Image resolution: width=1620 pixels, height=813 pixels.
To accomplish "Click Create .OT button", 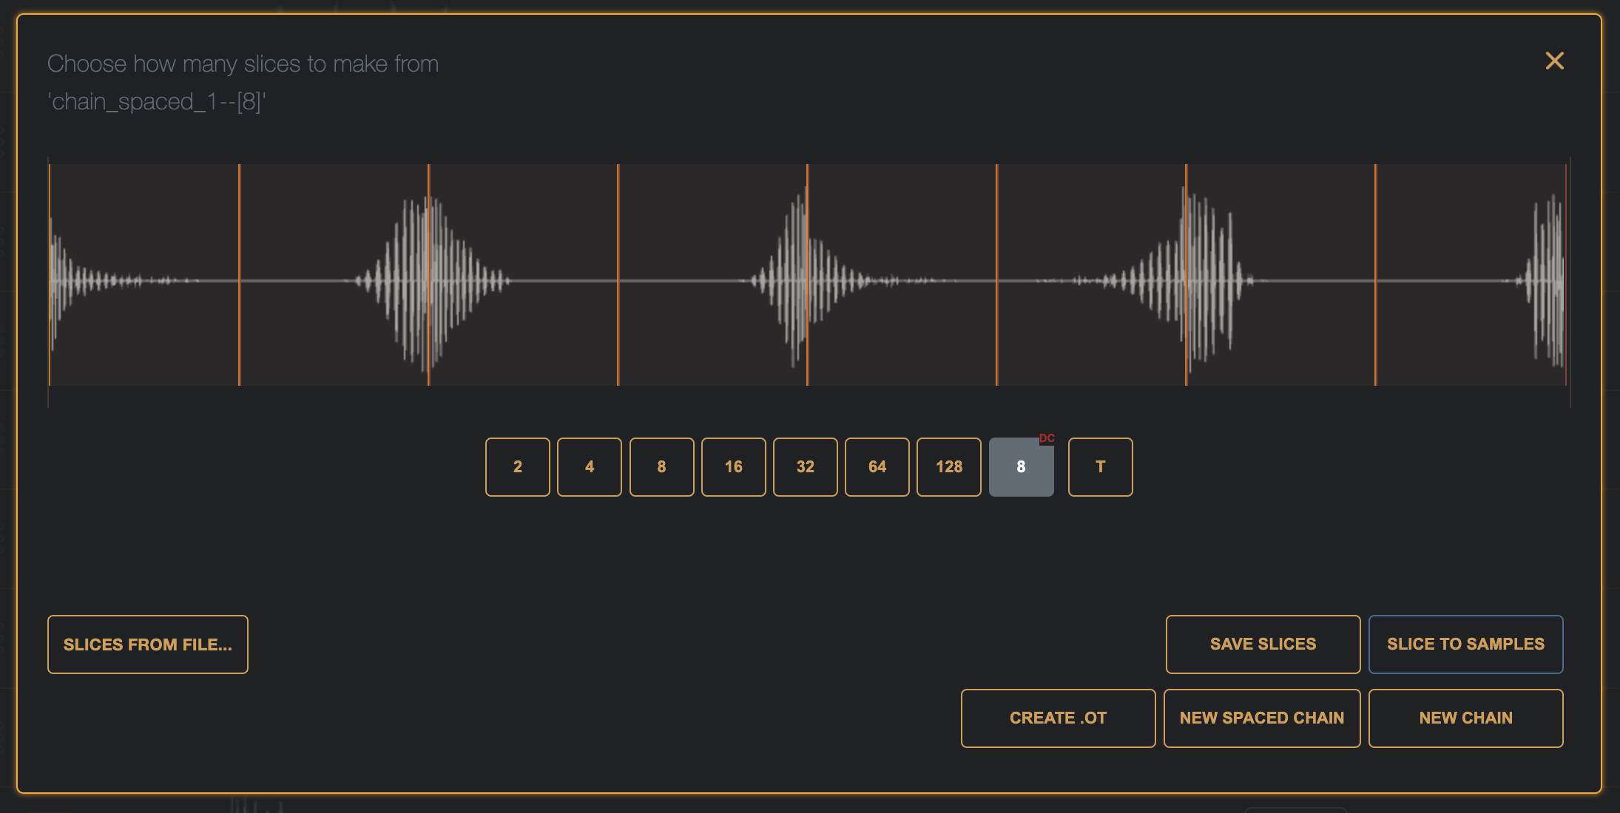I will (1058, 718).
